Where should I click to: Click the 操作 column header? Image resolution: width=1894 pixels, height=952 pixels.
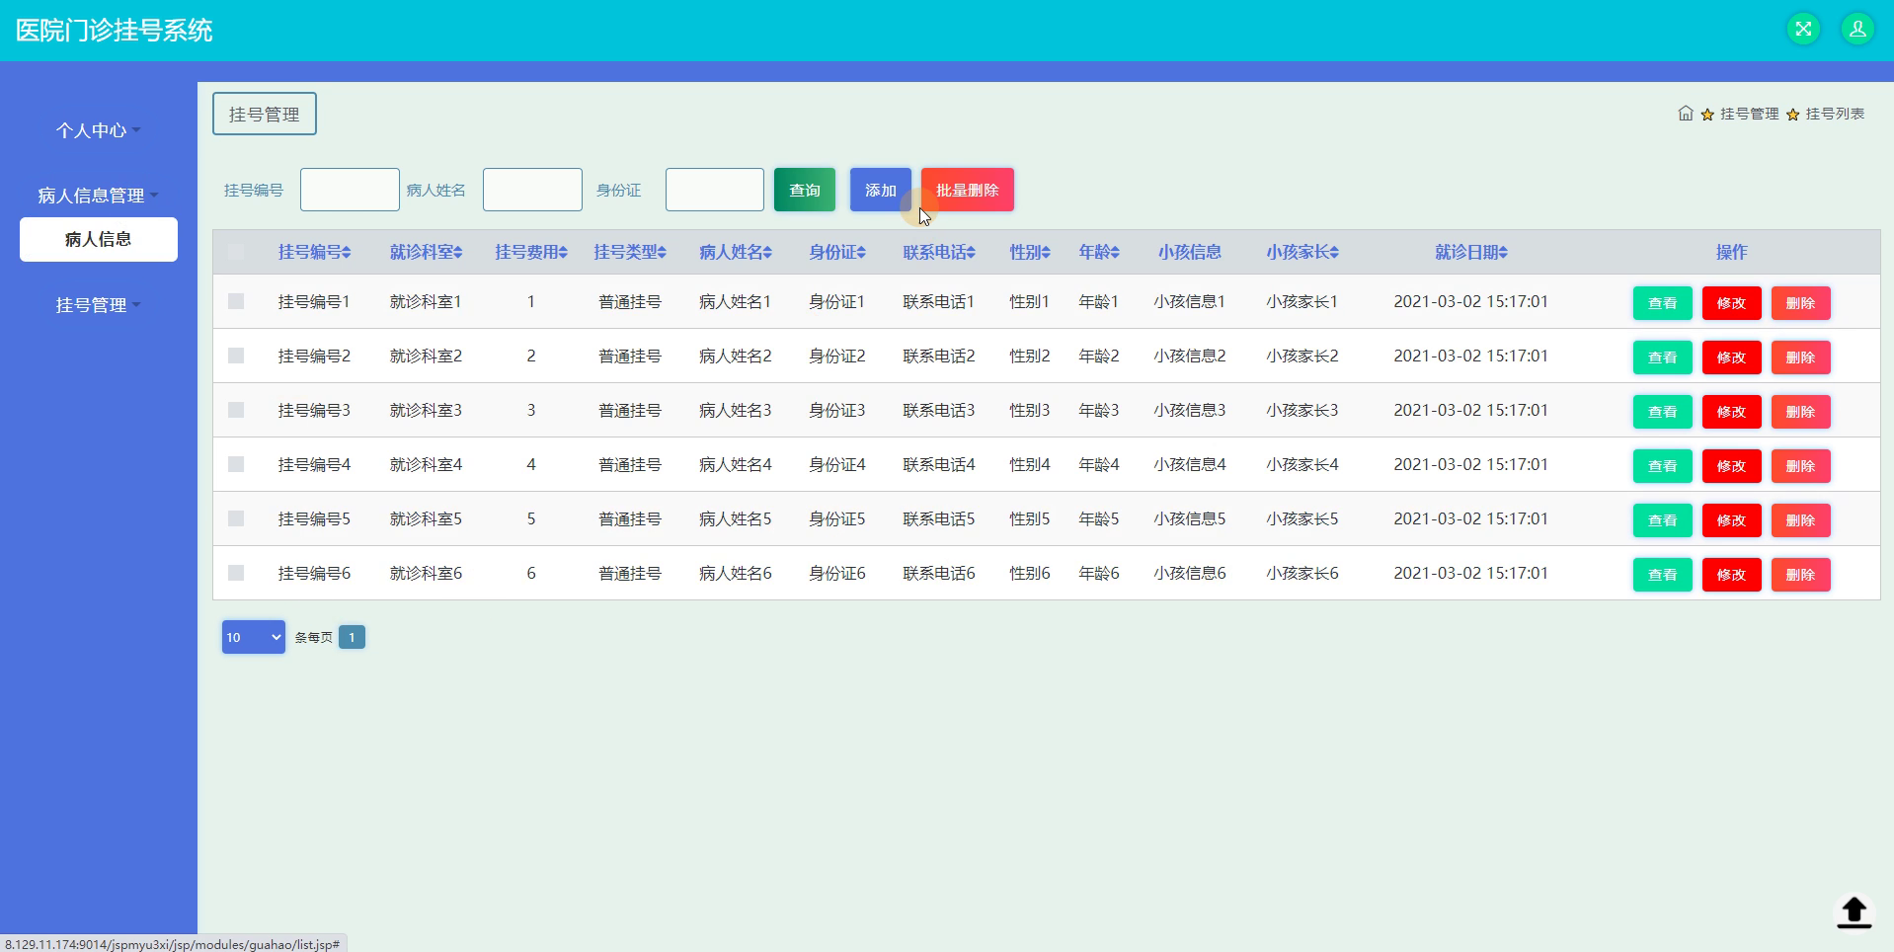click(x=1732, y=252)
